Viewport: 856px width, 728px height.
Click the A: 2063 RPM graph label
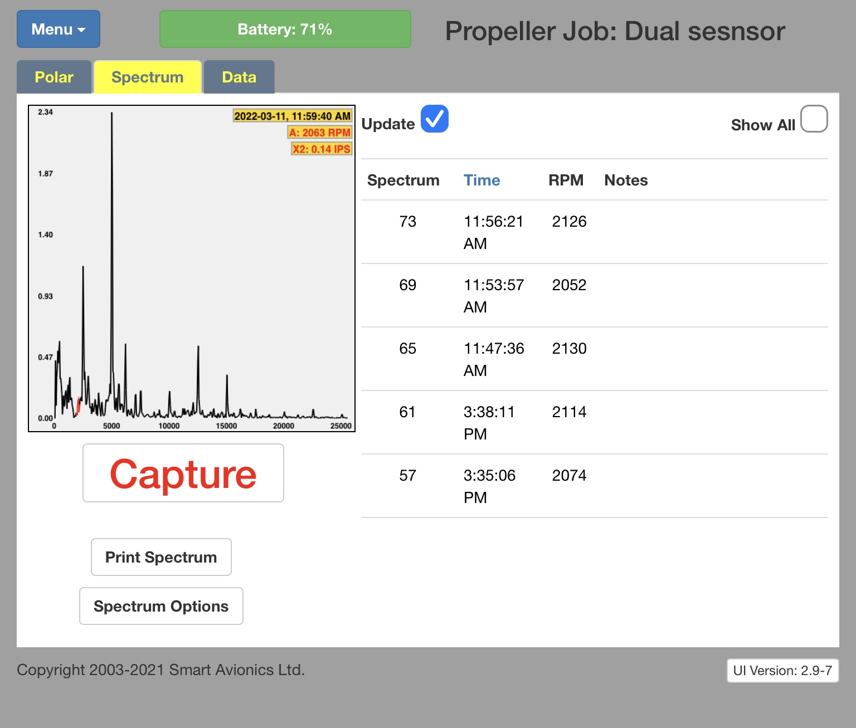tap(320, 133)
